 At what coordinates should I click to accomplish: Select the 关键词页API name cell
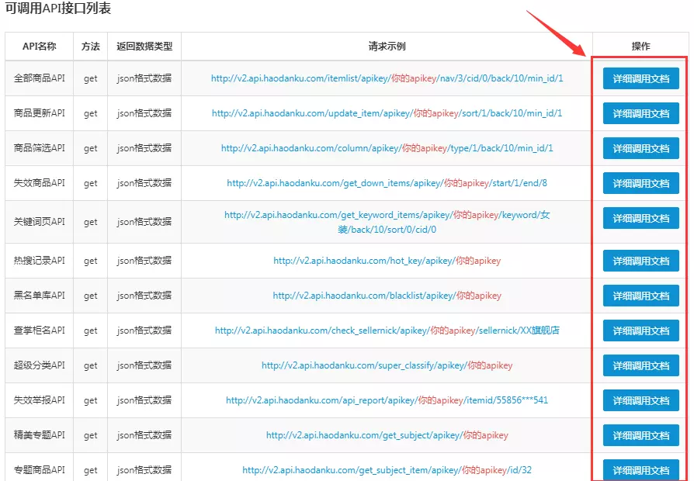(40, 222)
